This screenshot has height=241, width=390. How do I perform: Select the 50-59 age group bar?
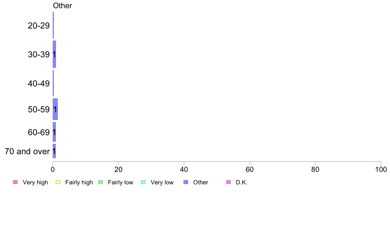[x=55, y=109]
